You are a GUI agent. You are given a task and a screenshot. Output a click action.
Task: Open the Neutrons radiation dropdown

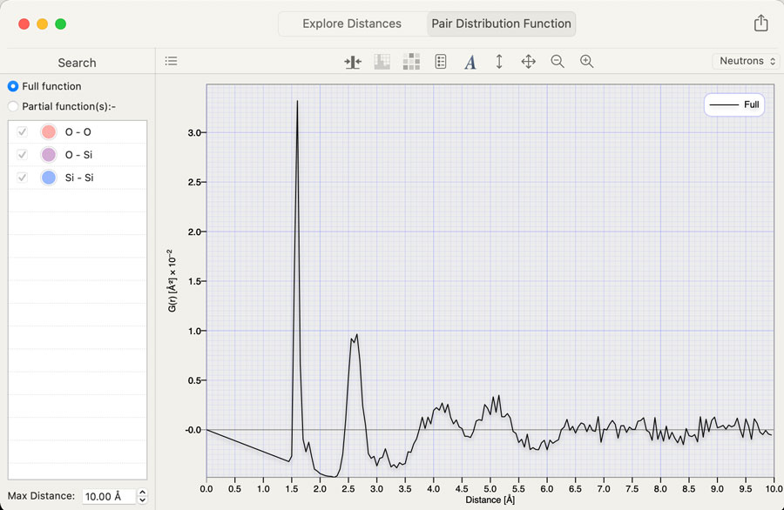coord(747,61)
